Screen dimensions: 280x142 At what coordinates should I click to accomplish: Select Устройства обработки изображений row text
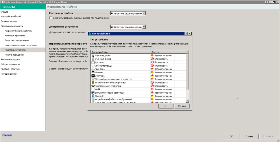[x=113, y=100]
